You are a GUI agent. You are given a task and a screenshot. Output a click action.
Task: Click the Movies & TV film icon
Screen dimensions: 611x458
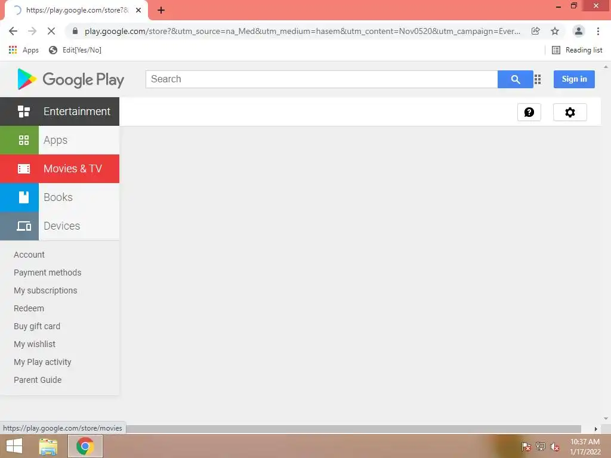[24, 169]
